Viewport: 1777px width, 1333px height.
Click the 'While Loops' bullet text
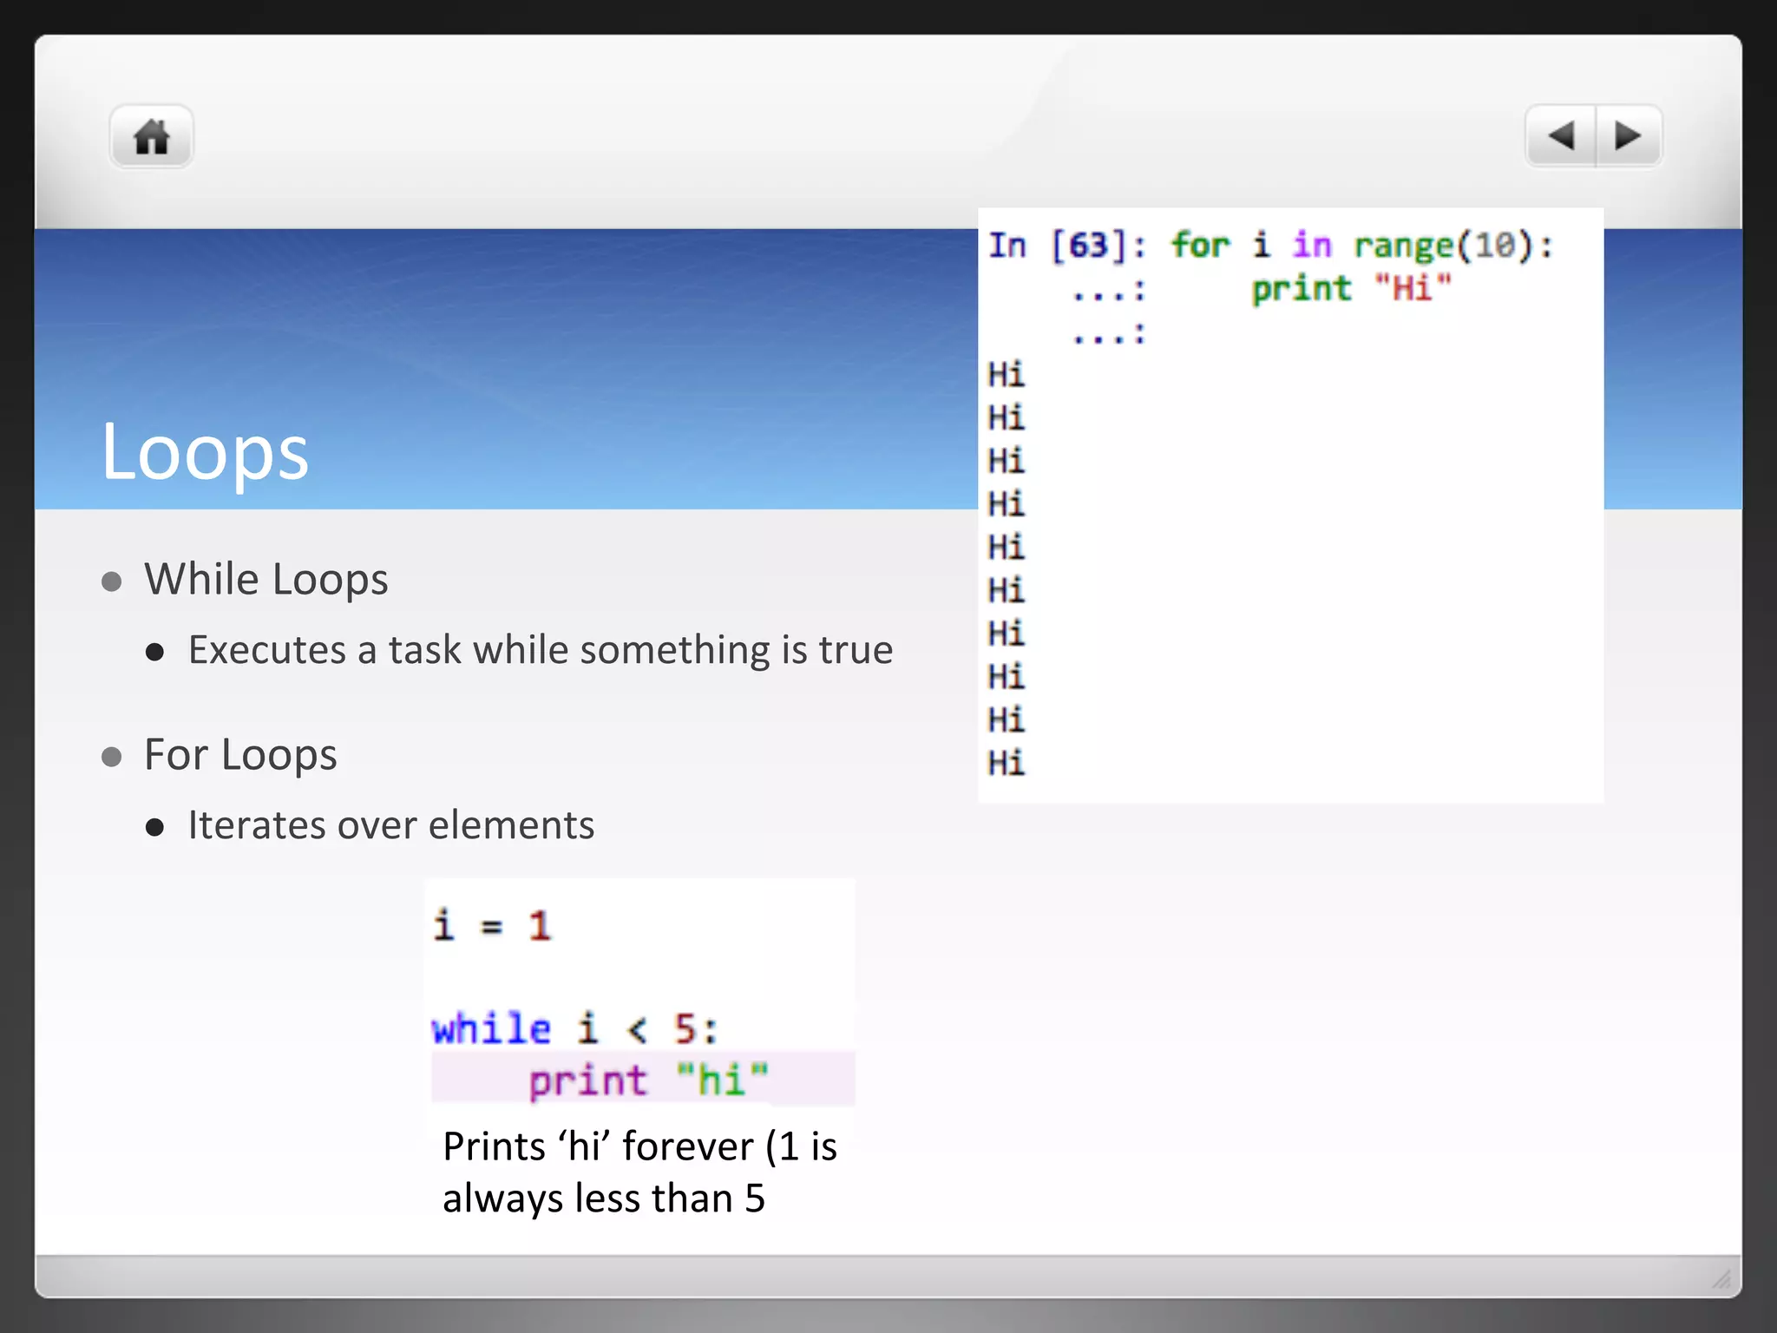266,580
